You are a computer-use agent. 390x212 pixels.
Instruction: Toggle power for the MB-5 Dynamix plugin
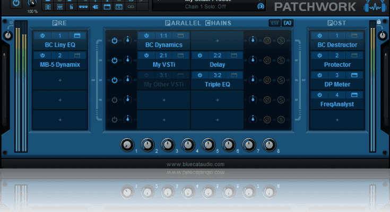tap(42, 55)
